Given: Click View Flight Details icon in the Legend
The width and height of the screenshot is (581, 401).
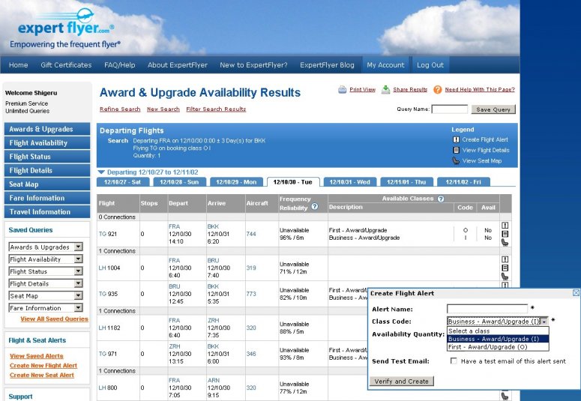Looking at the screenshot, I should click(456, 150).
